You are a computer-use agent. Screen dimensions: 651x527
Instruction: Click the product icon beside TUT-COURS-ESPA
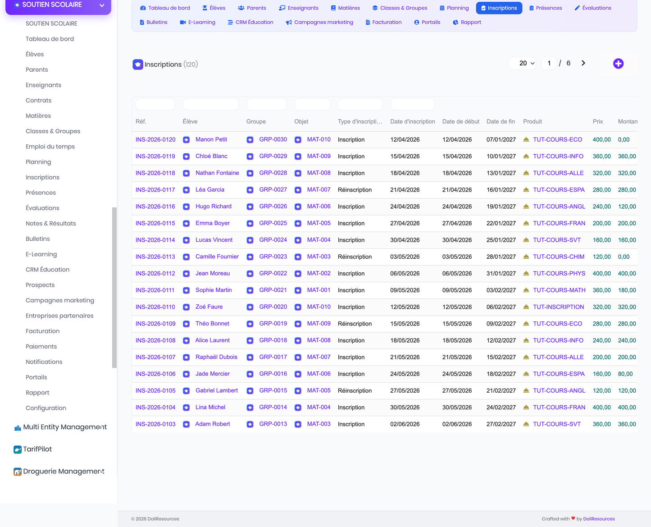point(526,190)
